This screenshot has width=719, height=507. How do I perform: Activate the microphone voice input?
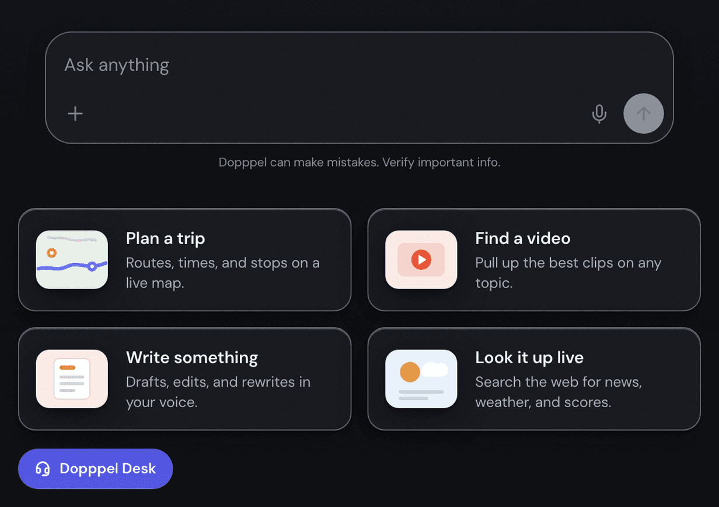(x=599, y=113)
